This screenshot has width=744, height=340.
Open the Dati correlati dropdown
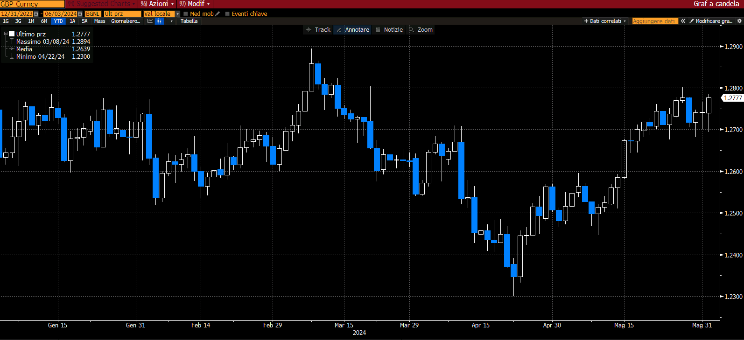tap(605, 21)
